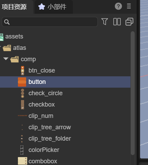Select the clip_num asset item

65,116
